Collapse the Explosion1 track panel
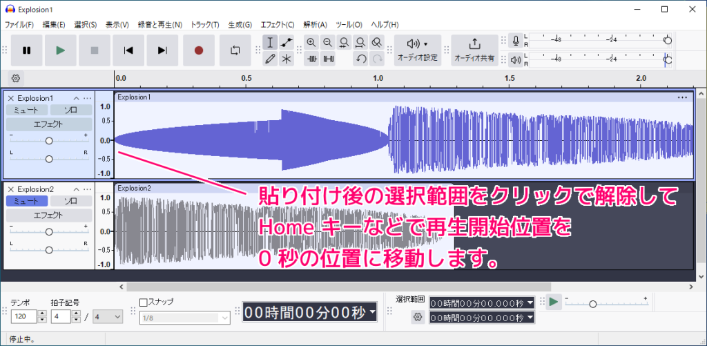The width and height of the screenshot is (707, 346). (76, 98)
